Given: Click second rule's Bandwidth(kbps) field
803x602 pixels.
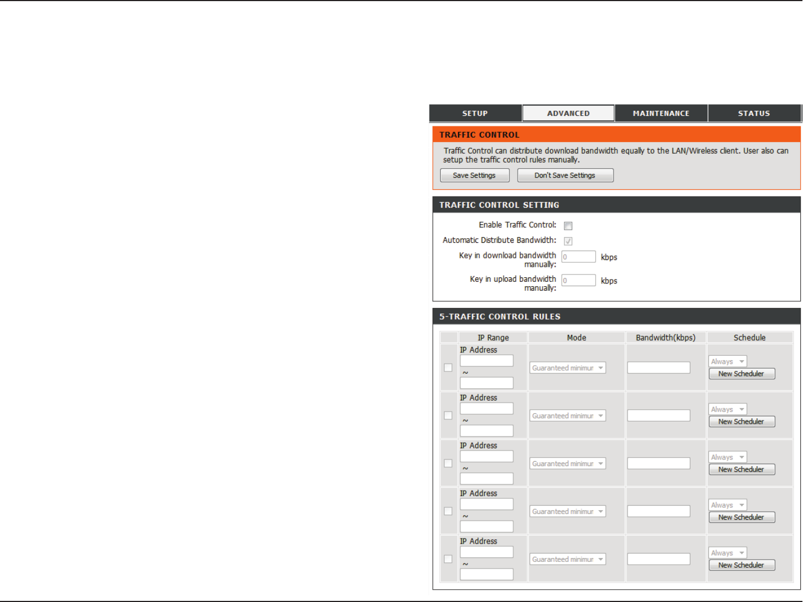Looking at the screenshot, I should (x=659, y=415).
